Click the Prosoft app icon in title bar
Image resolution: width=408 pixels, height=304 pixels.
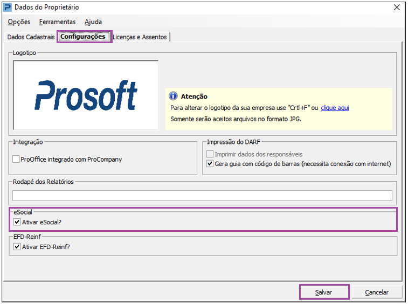click(8, 8)
